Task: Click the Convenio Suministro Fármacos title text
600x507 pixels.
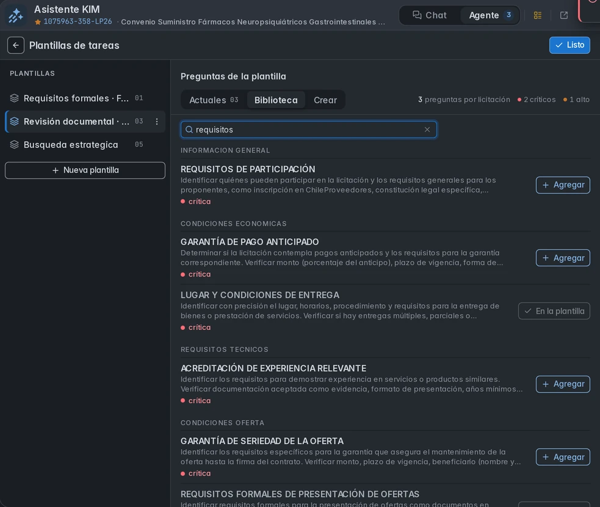Action: 253,22
